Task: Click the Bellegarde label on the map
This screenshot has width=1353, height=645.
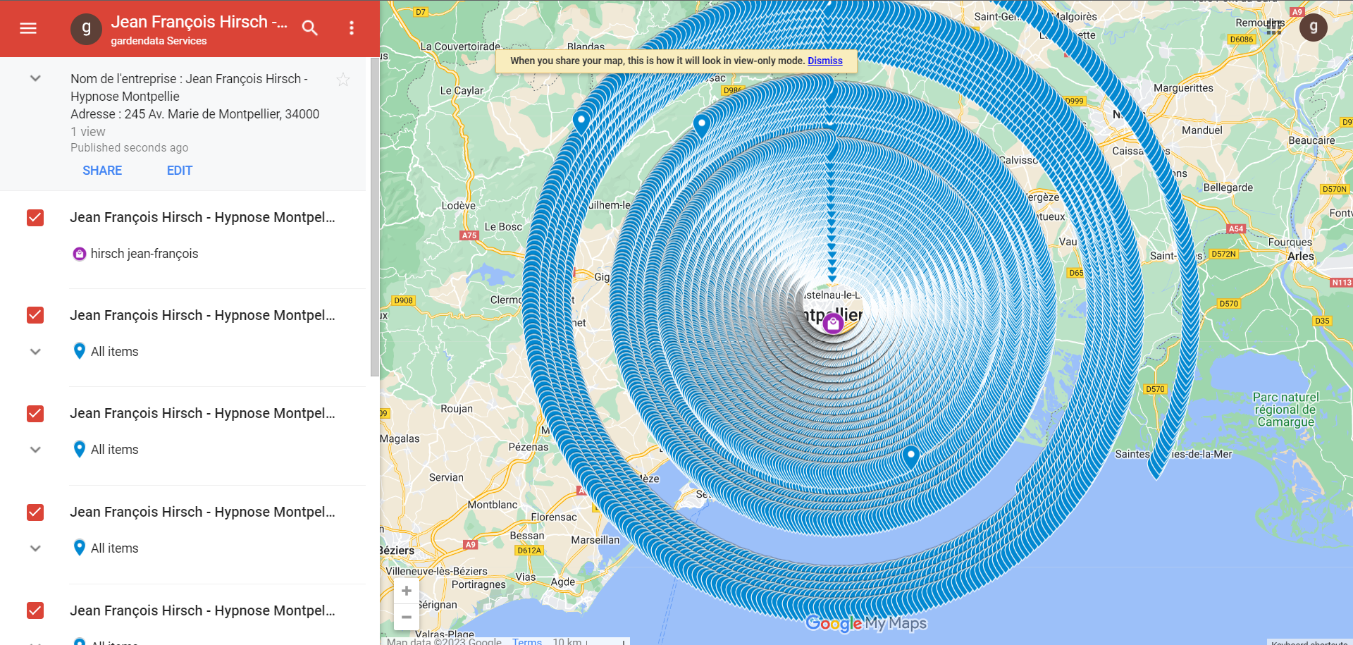Action: [x=1228, y=188]
